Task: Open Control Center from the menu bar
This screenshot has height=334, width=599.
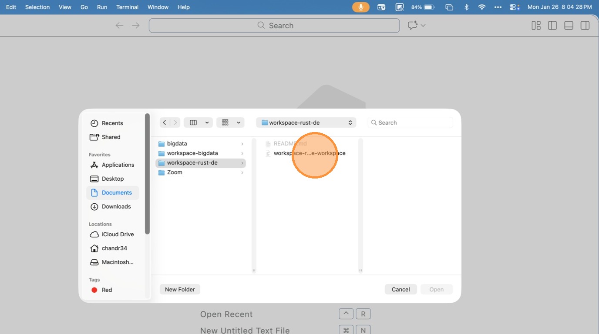Action: click(x=515, y=7)
